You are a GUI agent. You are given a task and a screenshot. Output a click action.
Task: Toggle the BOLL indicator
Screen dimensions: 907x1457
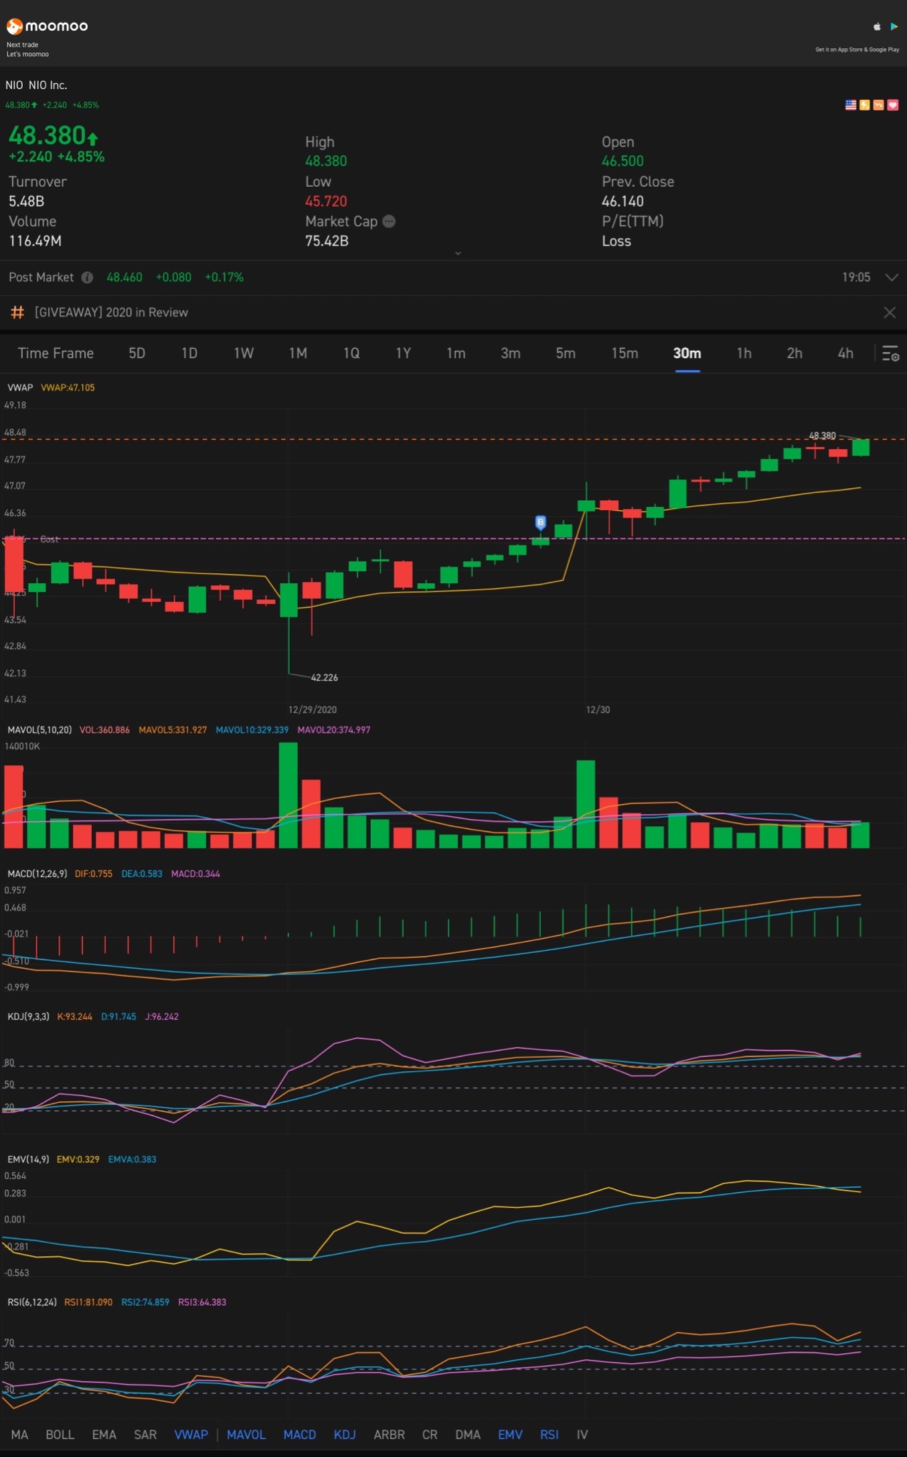[60, 1434]
